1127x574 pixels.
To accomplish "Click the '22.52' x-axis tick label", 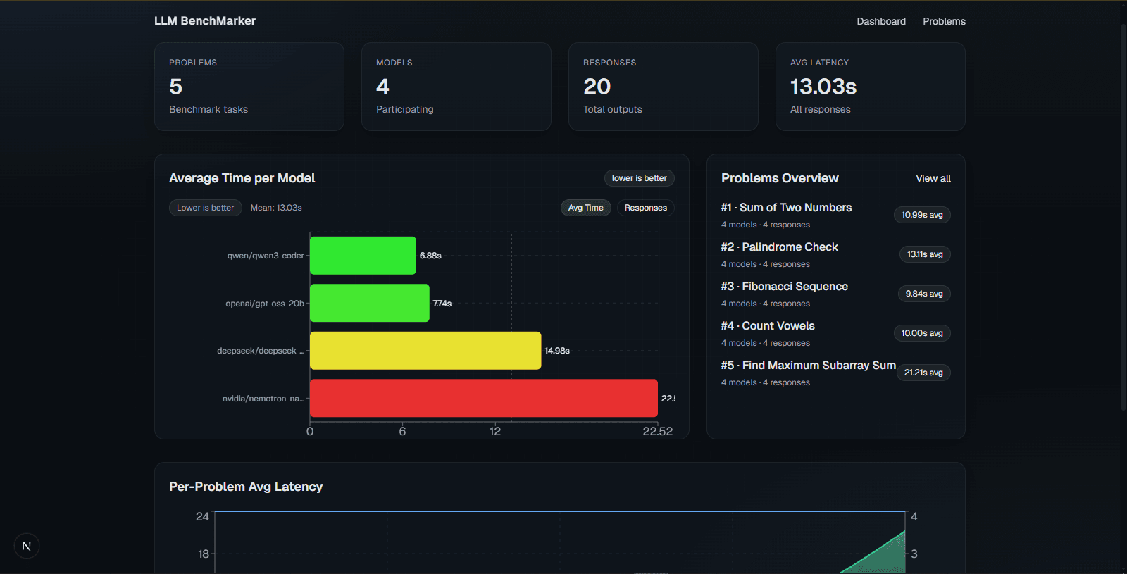I will 658,431.
